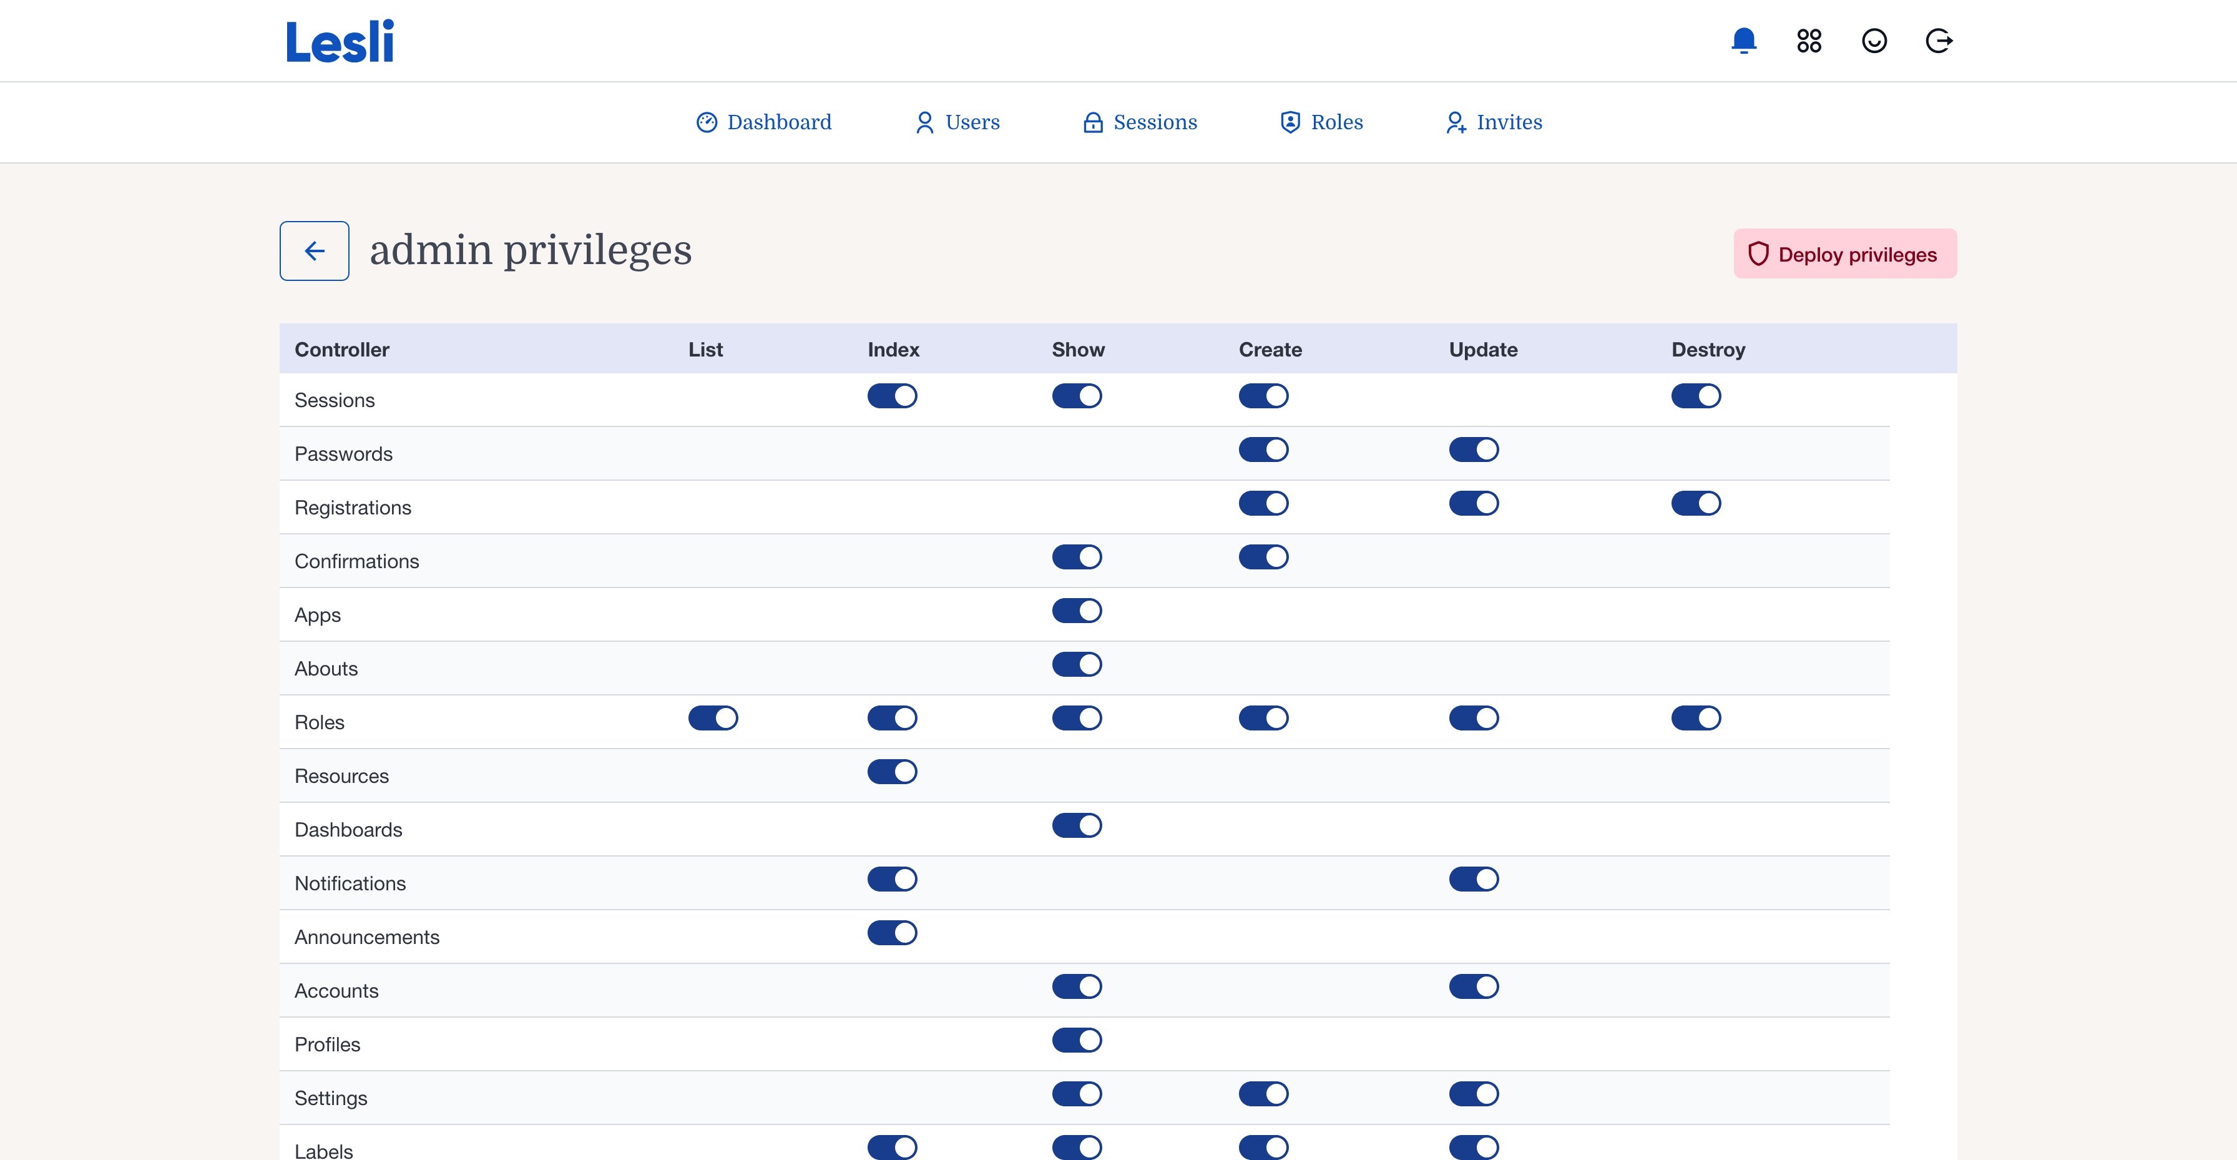Open the Sessions menu item

tap(1140, 122)
